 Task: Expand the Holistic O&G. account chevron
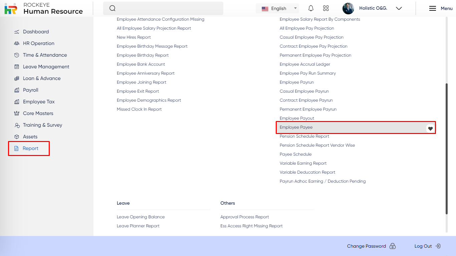[x=399, y=8]
